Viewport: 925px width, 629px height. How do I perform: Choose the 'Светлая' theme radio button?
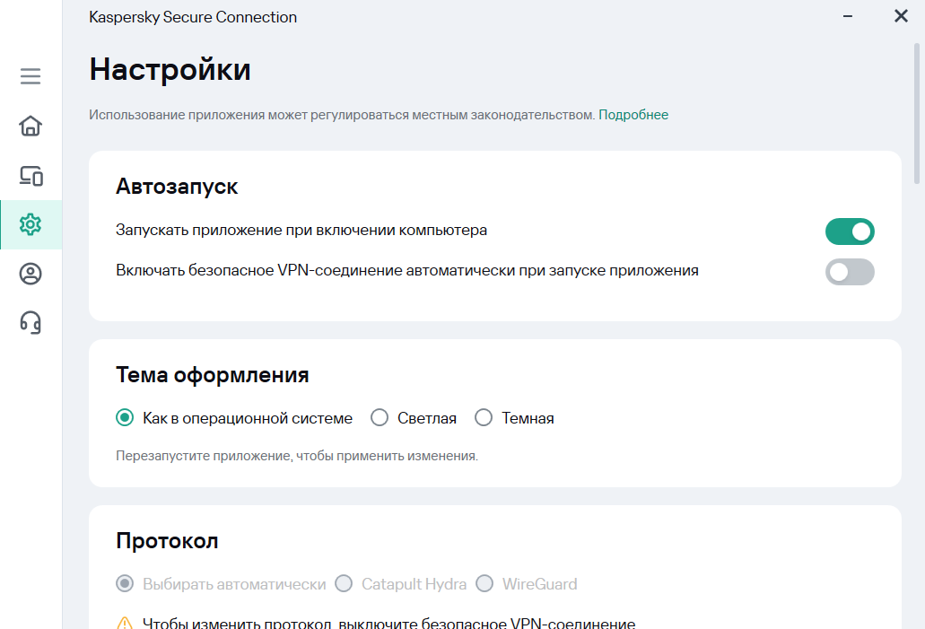[x=380, y=418]
